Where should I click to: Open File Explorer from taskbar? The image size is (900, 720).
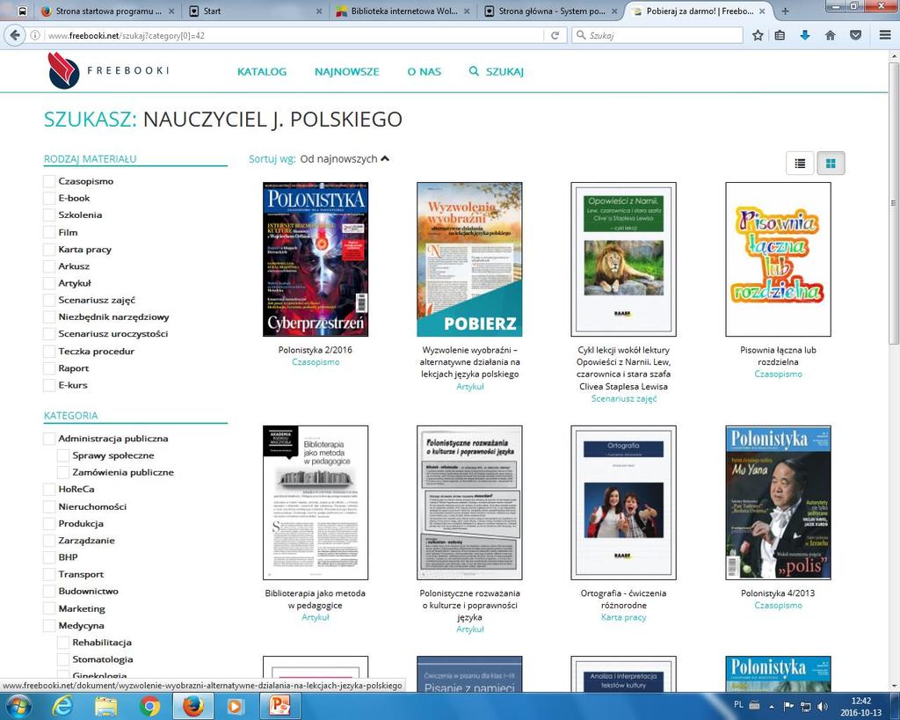coord(105,706)
